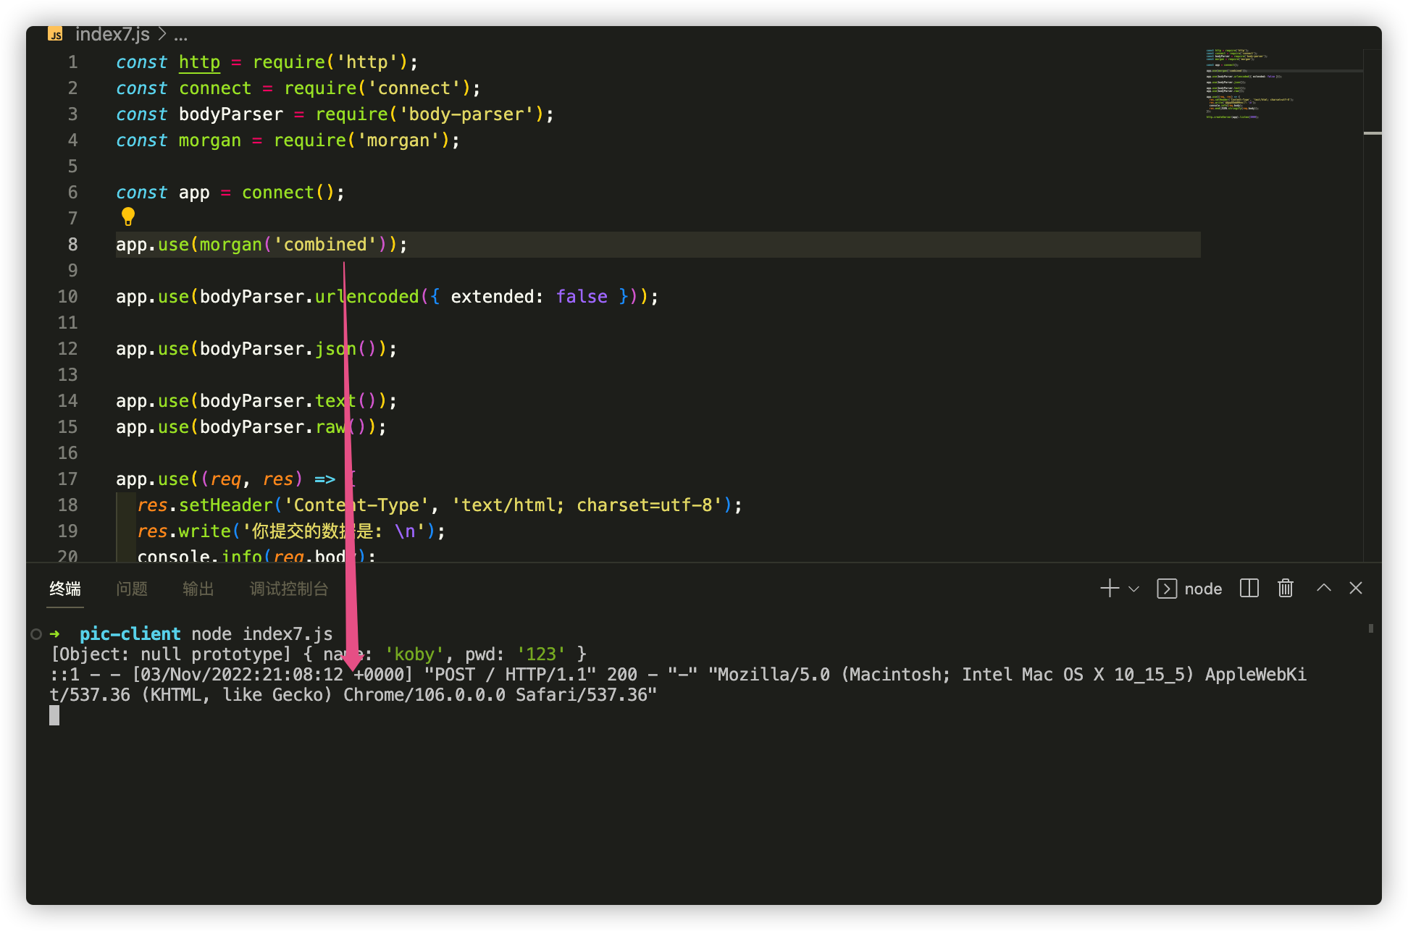This screenshot has height=931, width=1408.
Task: Click 'koby' value in terminal output
Action: pos(414,654)
